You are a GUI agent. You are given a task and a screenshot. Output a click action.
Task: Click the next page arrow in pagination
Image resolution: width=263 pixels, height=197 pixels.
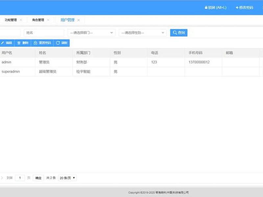pos(2,178)
